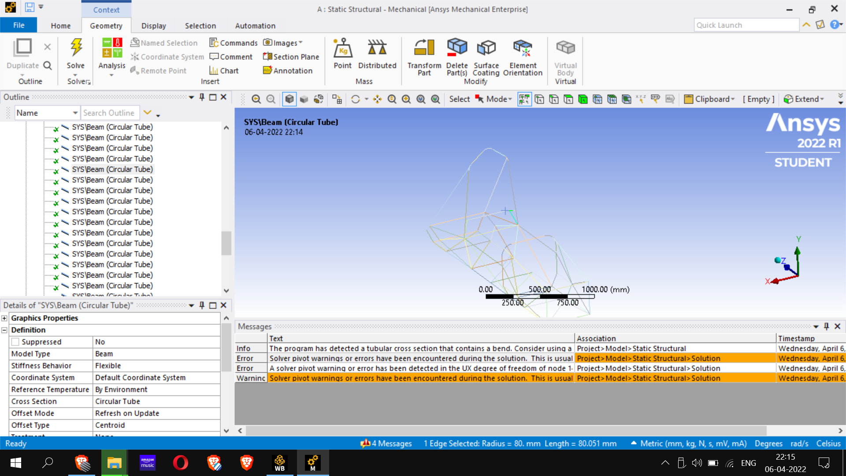Switch to the Automation tab
The width and height of the screenshot is (846, 476).
[x=255, y=26]
